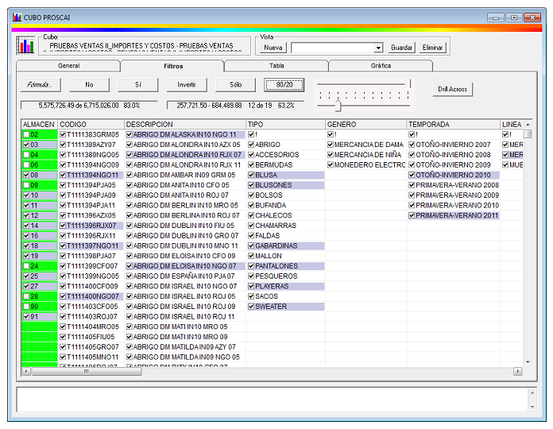
Task: Uncheck almacen 03 checkbox
Action: (26, 145)
